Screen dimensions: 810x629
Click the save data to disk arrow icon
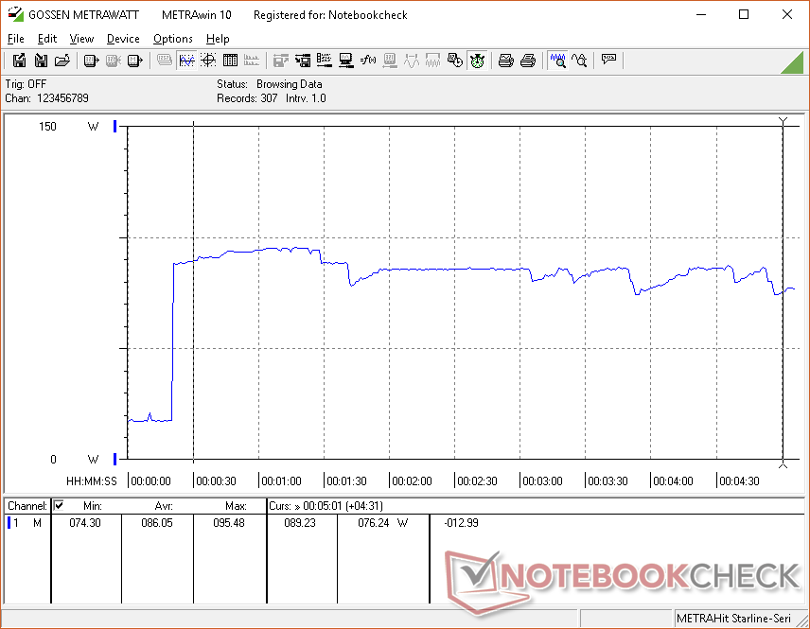click(302, 61)
